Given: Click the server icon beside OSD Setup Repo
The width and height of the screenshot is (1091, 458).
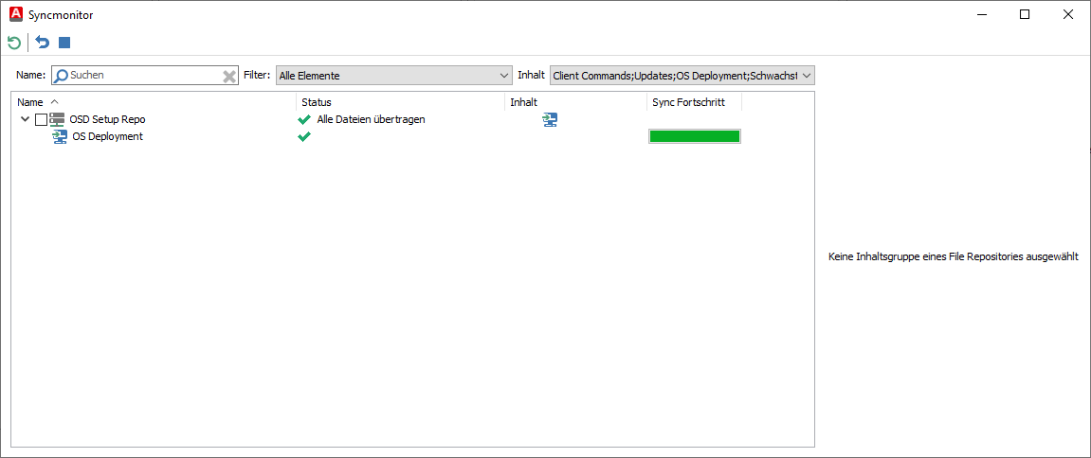Looking at the screenshot, I should pyautogui.click(x=58, y=119).
